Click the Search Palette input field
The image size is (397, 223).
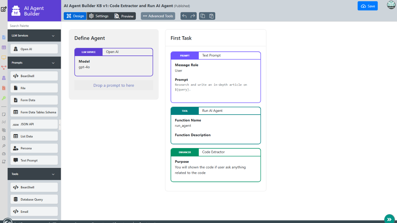[x=34, y=26]
